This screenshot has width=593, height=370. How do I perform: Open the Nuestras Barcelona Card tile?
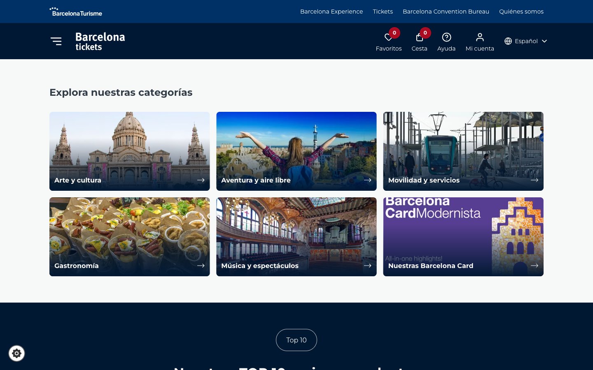[x=463, y=236]
